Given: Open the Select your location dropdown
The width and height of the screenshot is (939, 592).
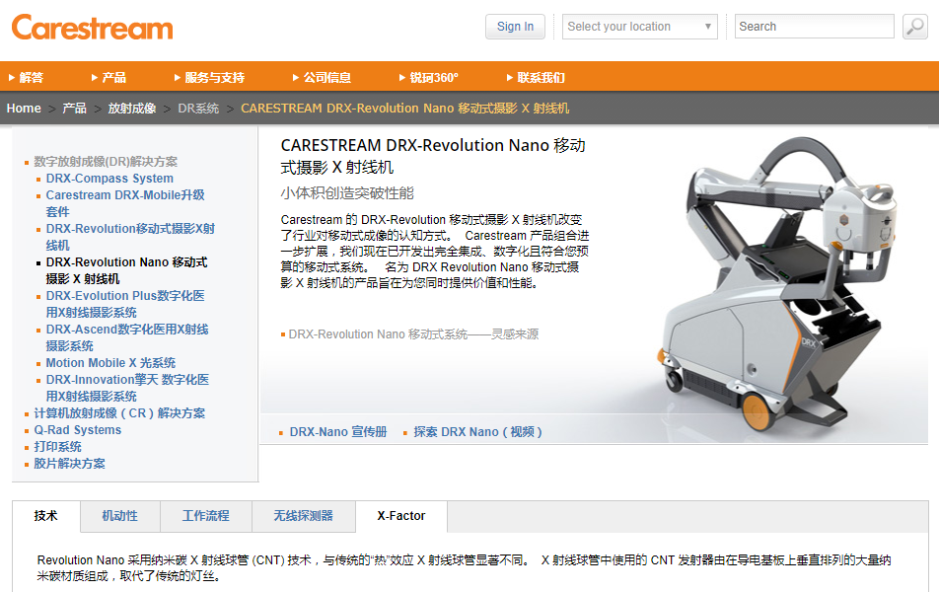Looking at the screenshot, I should click(639, 27).
